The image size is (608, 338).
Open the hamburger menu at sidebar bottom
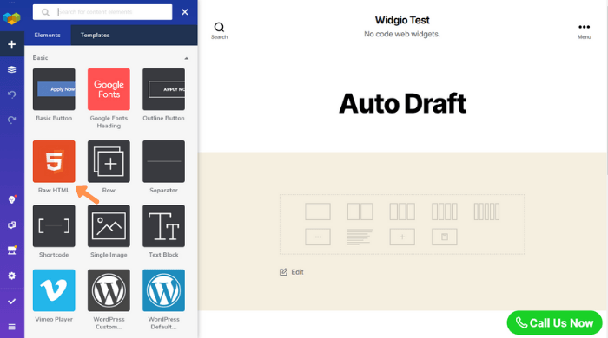(11, 327)
